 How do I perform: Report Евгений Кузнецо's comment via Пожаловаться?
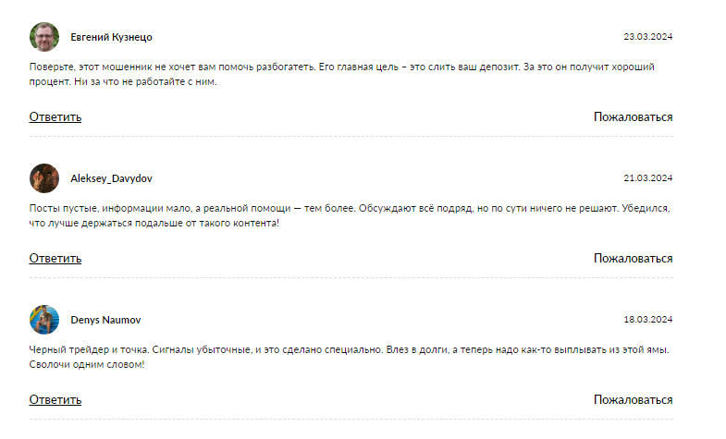tap(633, 116)
